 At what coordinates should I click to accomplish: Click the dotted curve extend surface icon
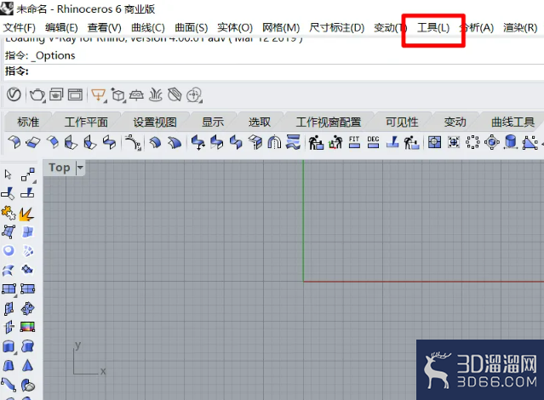133,142
